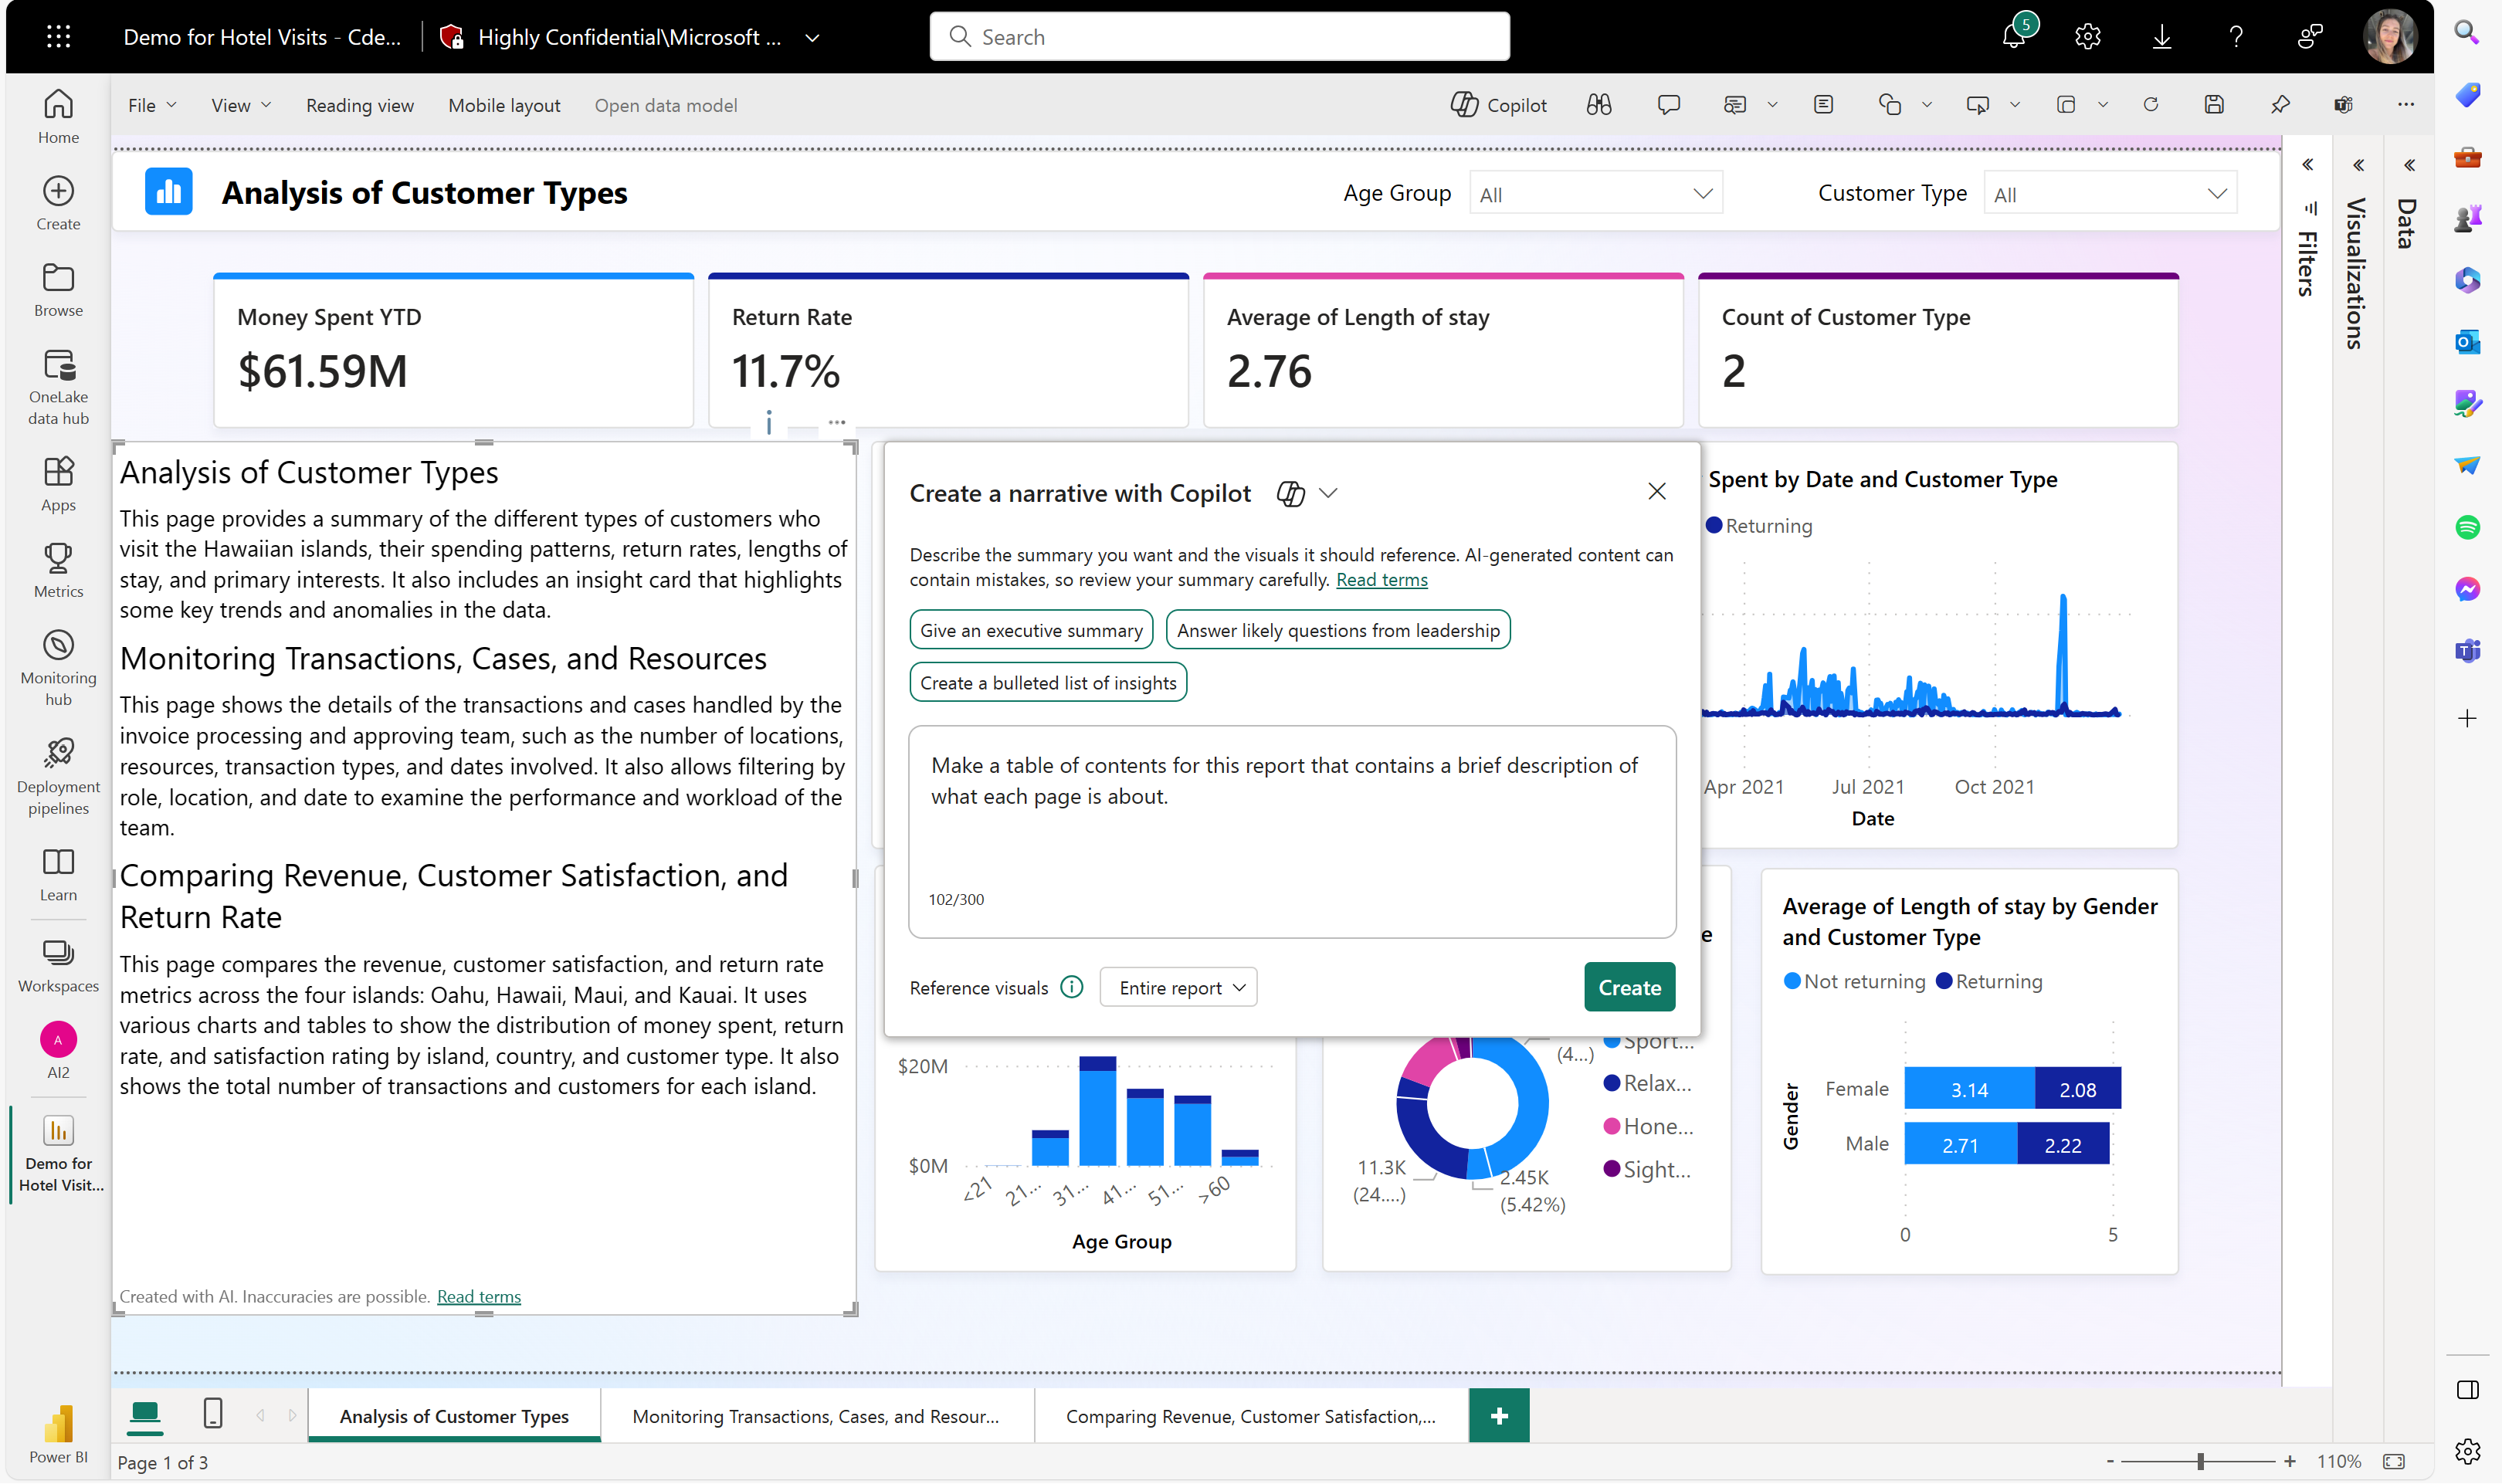
Task: Open the Entire report reference visuals dropdown
Action: [1178, 988]
